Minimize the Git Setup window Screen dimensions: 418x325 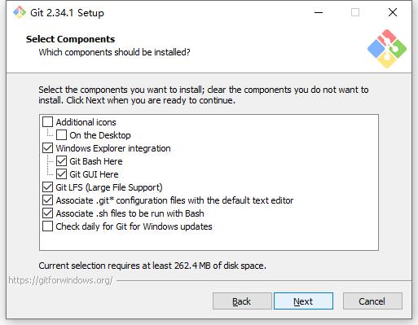tap(319, 12)
